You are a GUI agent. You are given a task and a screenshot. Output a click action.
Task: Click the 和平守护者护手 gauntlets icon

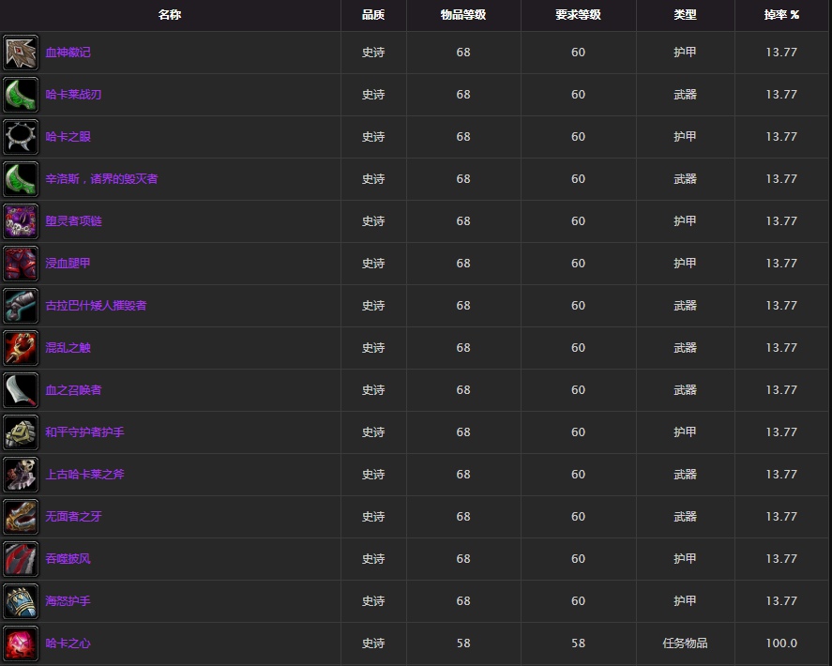(x=21, y=432)
